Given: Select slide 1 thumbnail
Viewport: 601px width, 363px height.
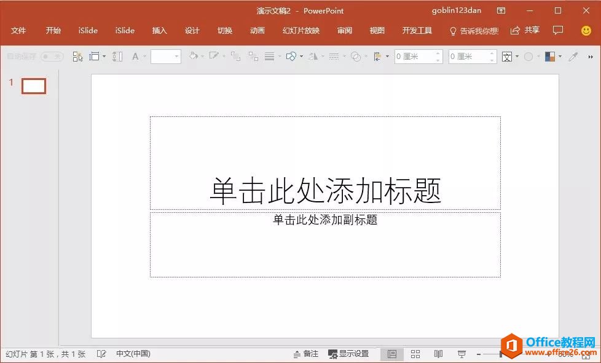Looking at the screenshot, I should click(34, 86).
